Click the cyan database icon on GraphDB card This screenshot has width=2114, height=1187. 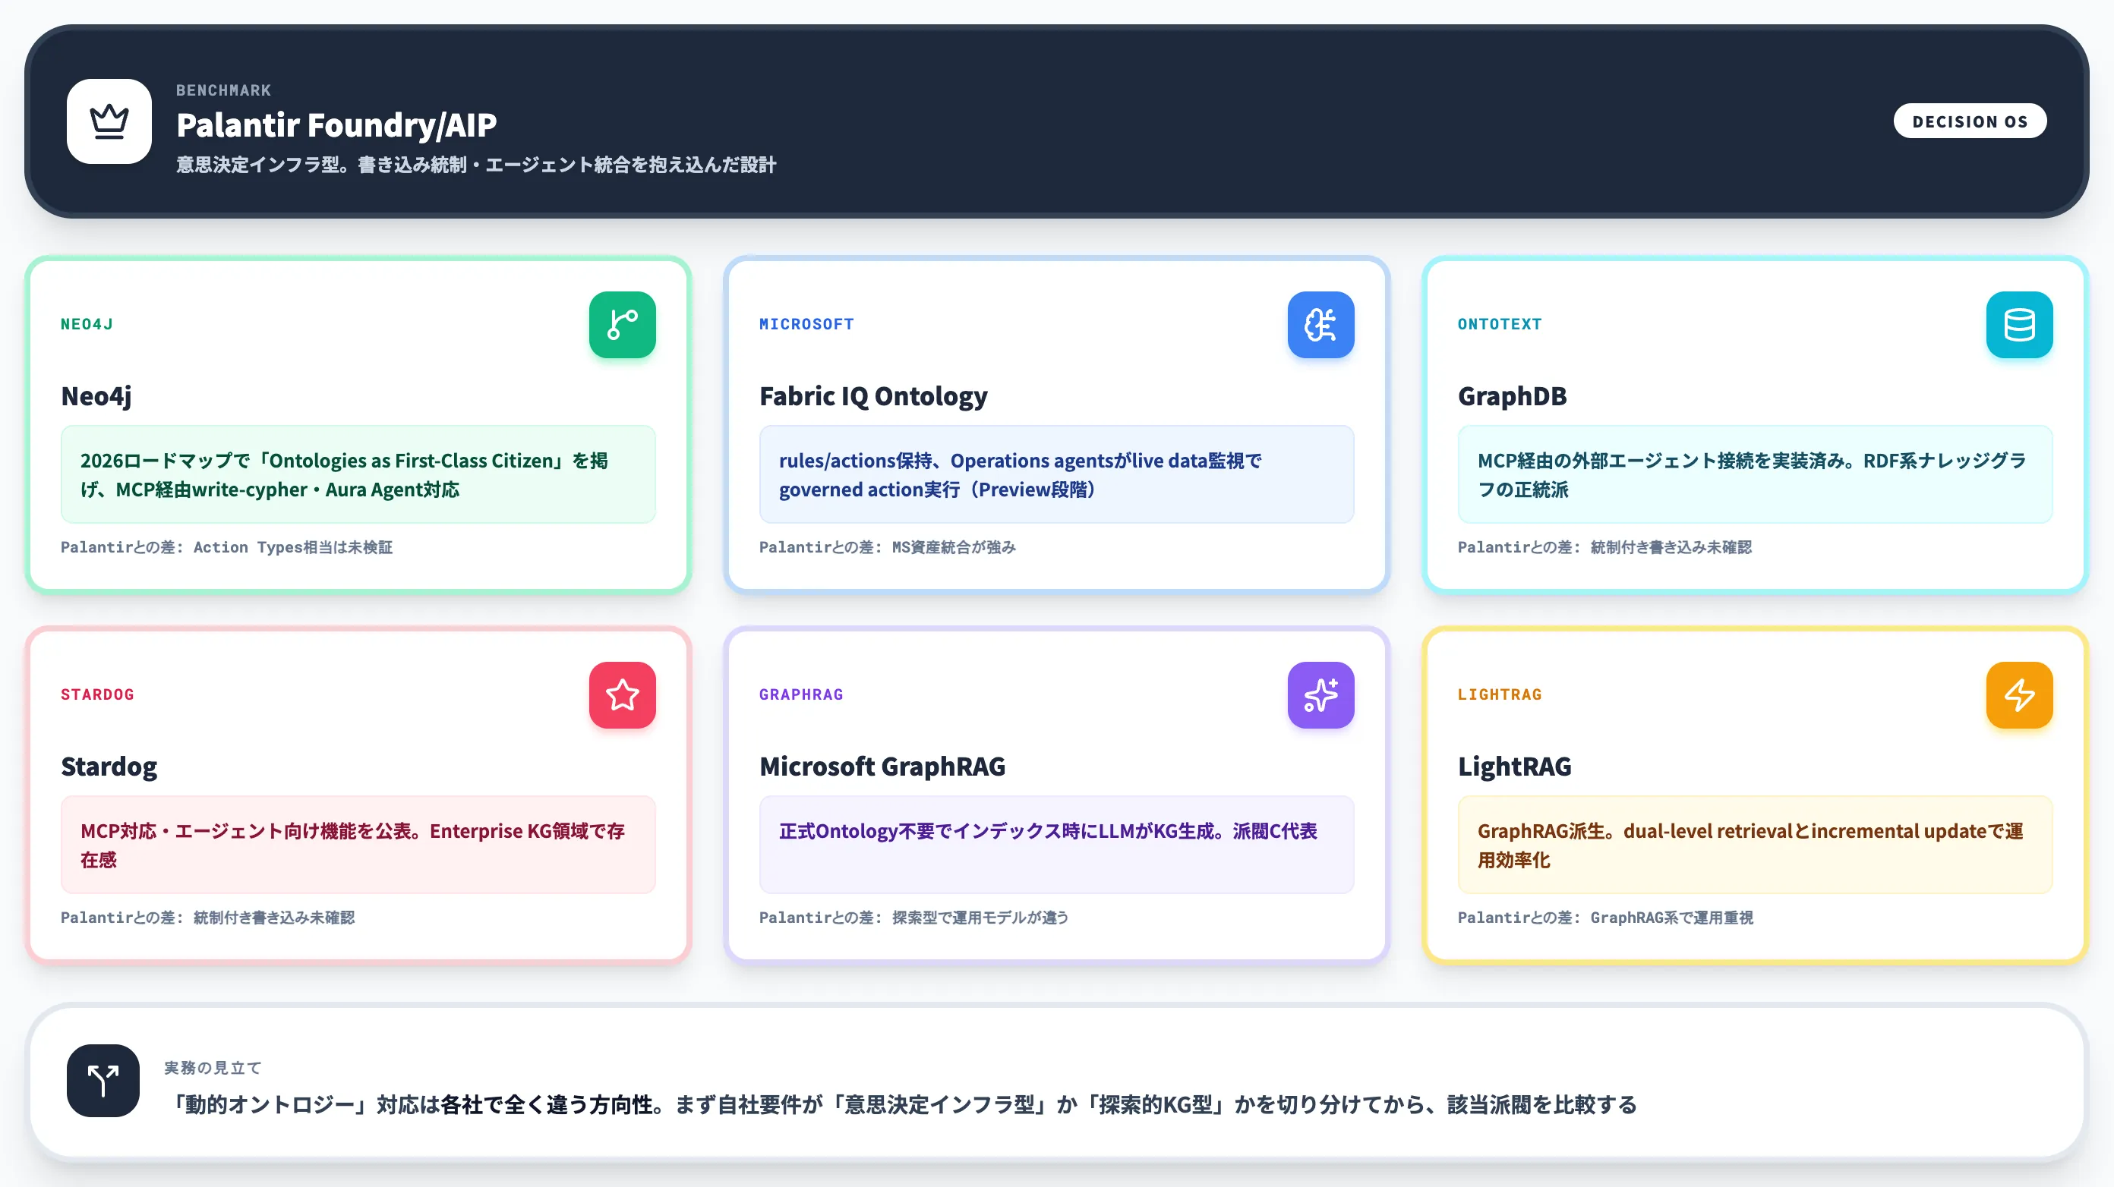tap(2019, 325)
